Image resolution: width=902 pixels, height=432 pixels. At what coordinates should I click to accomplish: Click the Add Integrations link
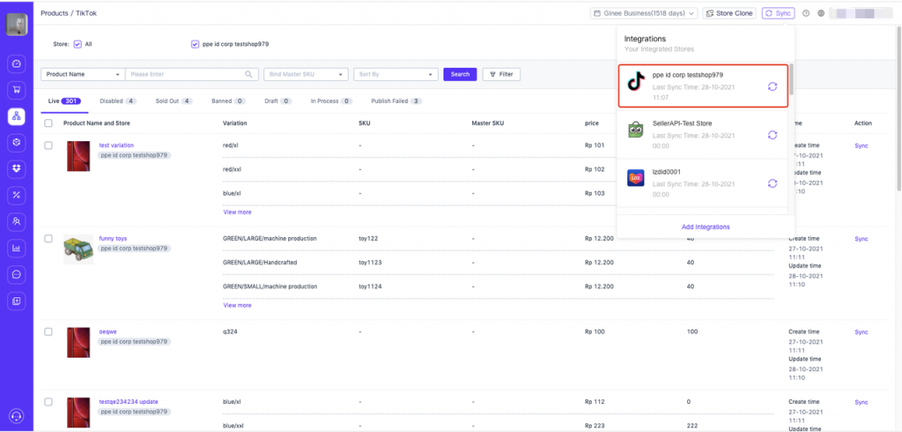706,227
